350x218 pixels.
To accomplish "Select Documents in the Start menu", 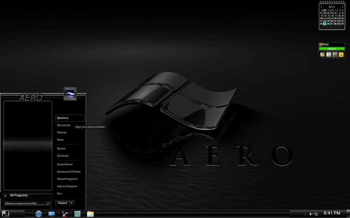I will tap(63, 125).
